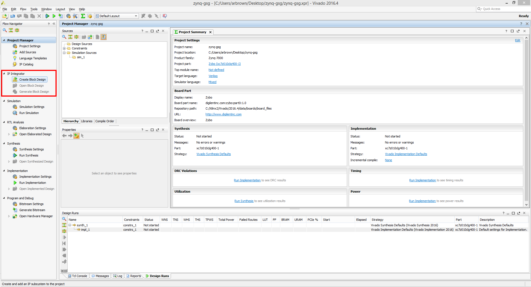Click the green Sigma Project Summary toolbar icon
Screen dimensions: 531x287
click(83, 16)
